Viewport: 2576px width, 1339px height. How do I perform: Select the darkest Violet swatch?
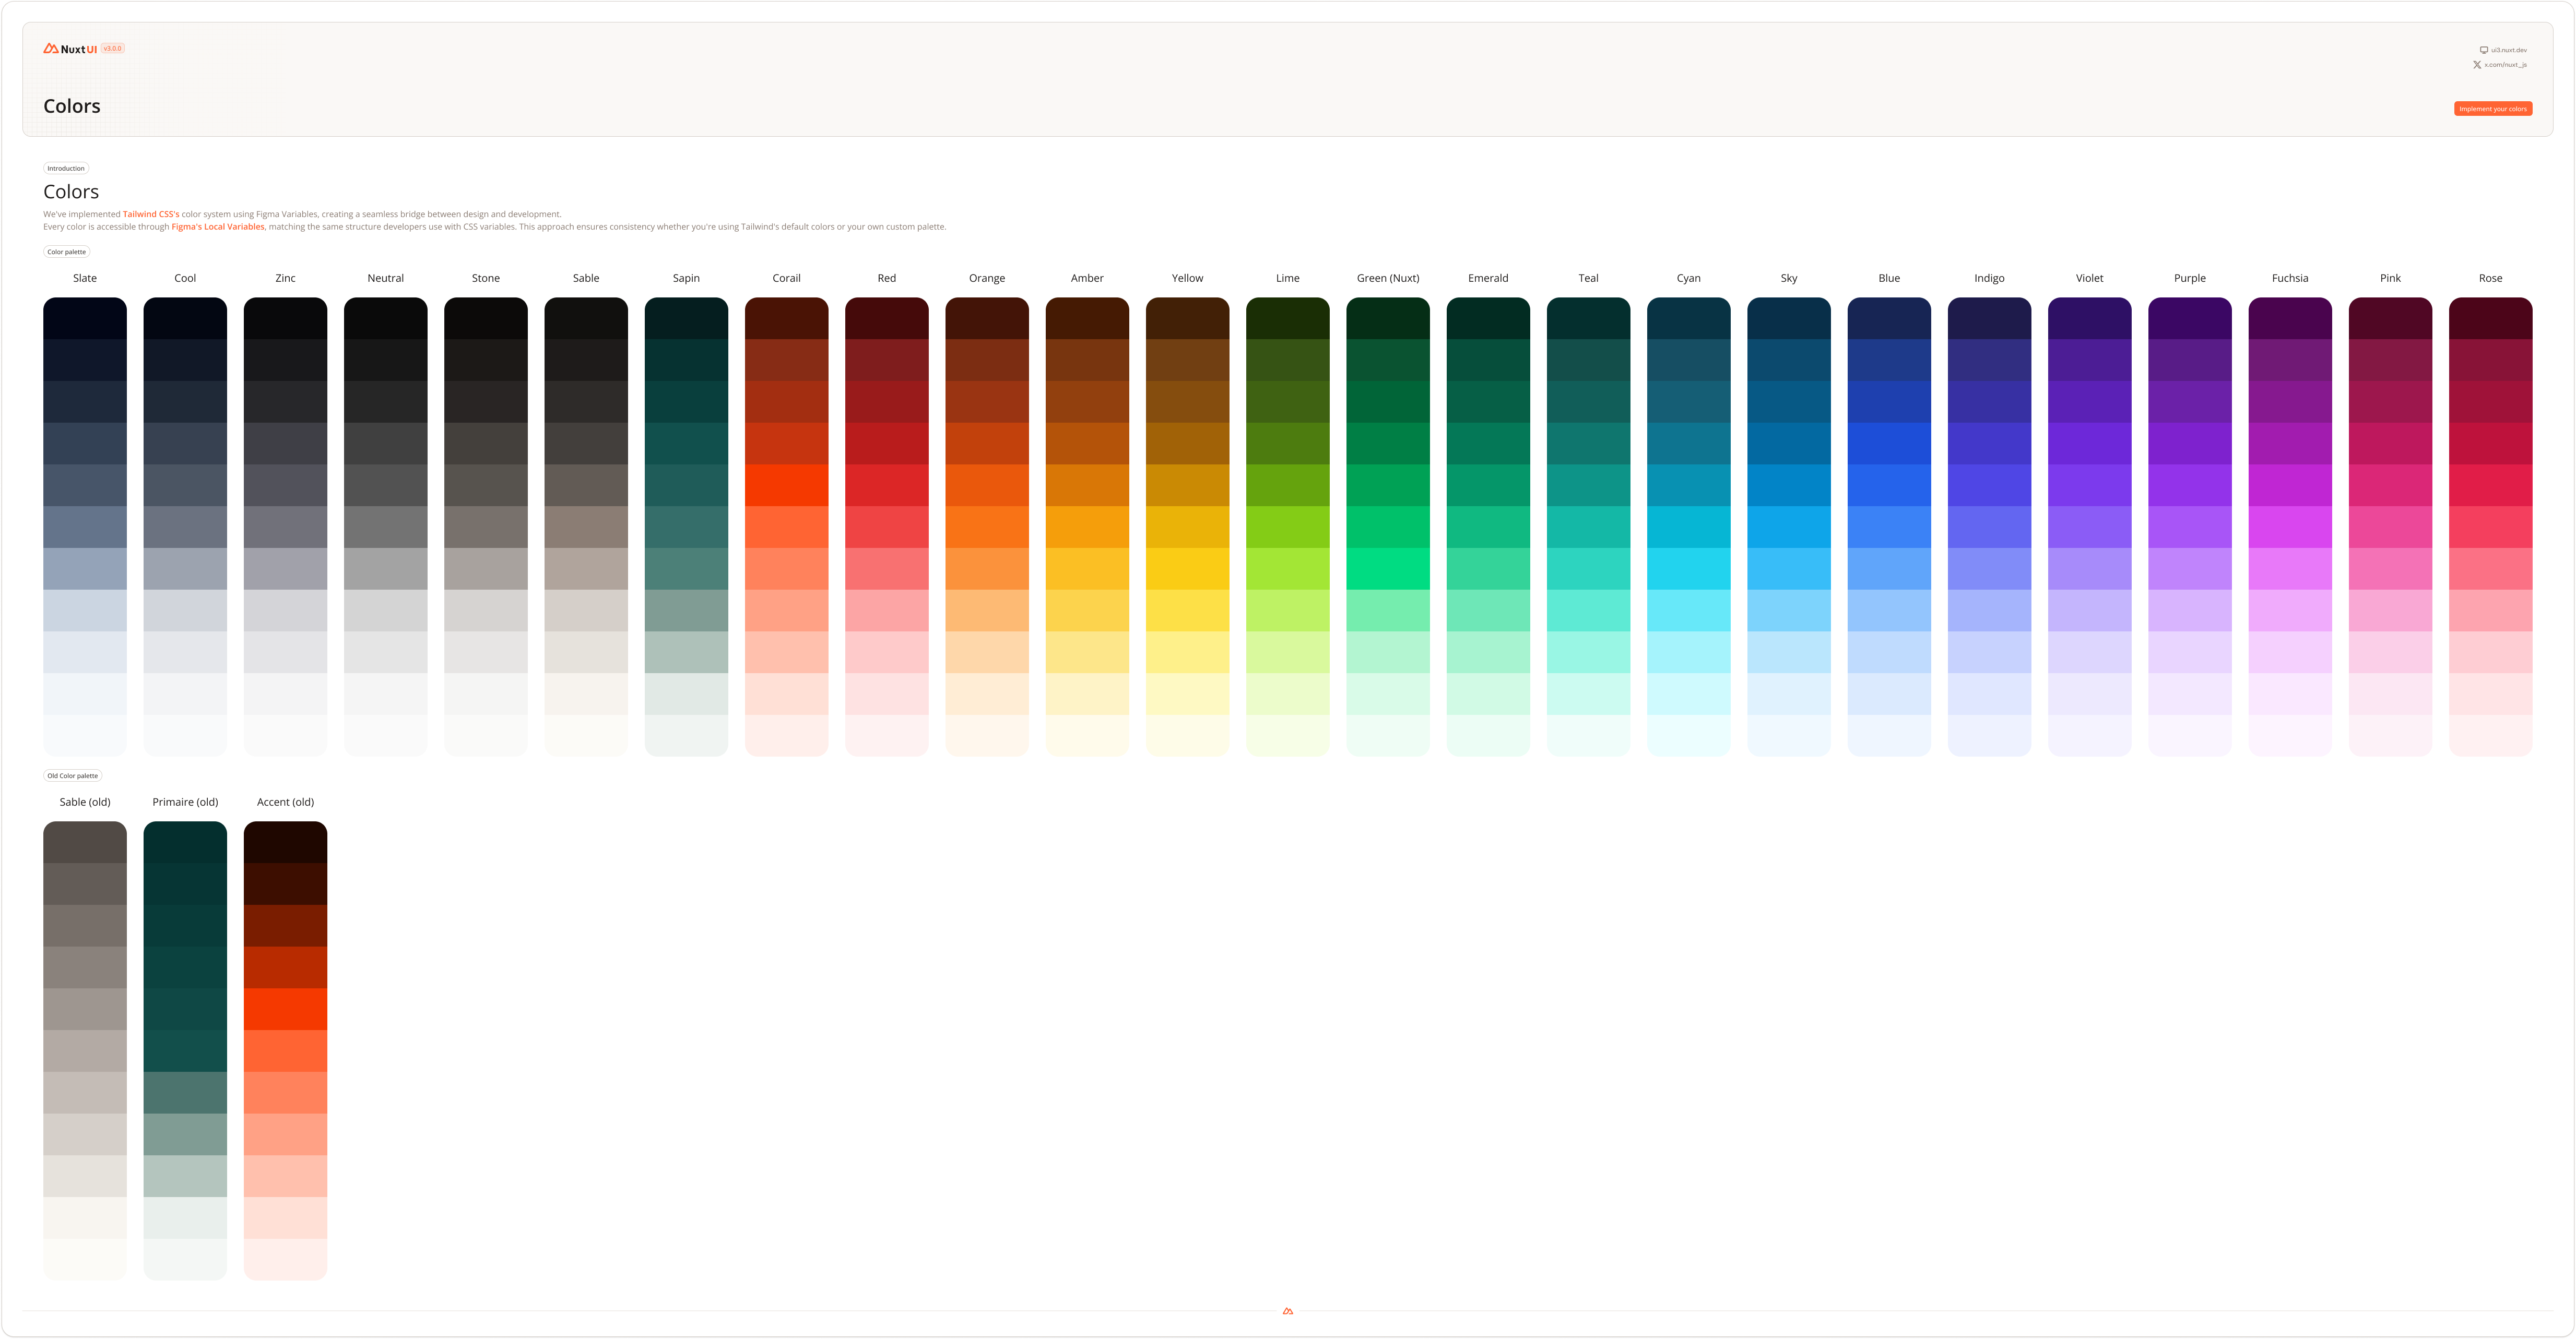click(2089, 318)
